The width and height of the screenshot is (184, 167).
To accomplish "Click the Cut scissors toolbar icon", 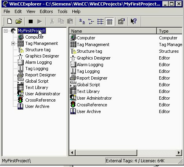I will 52,21.
